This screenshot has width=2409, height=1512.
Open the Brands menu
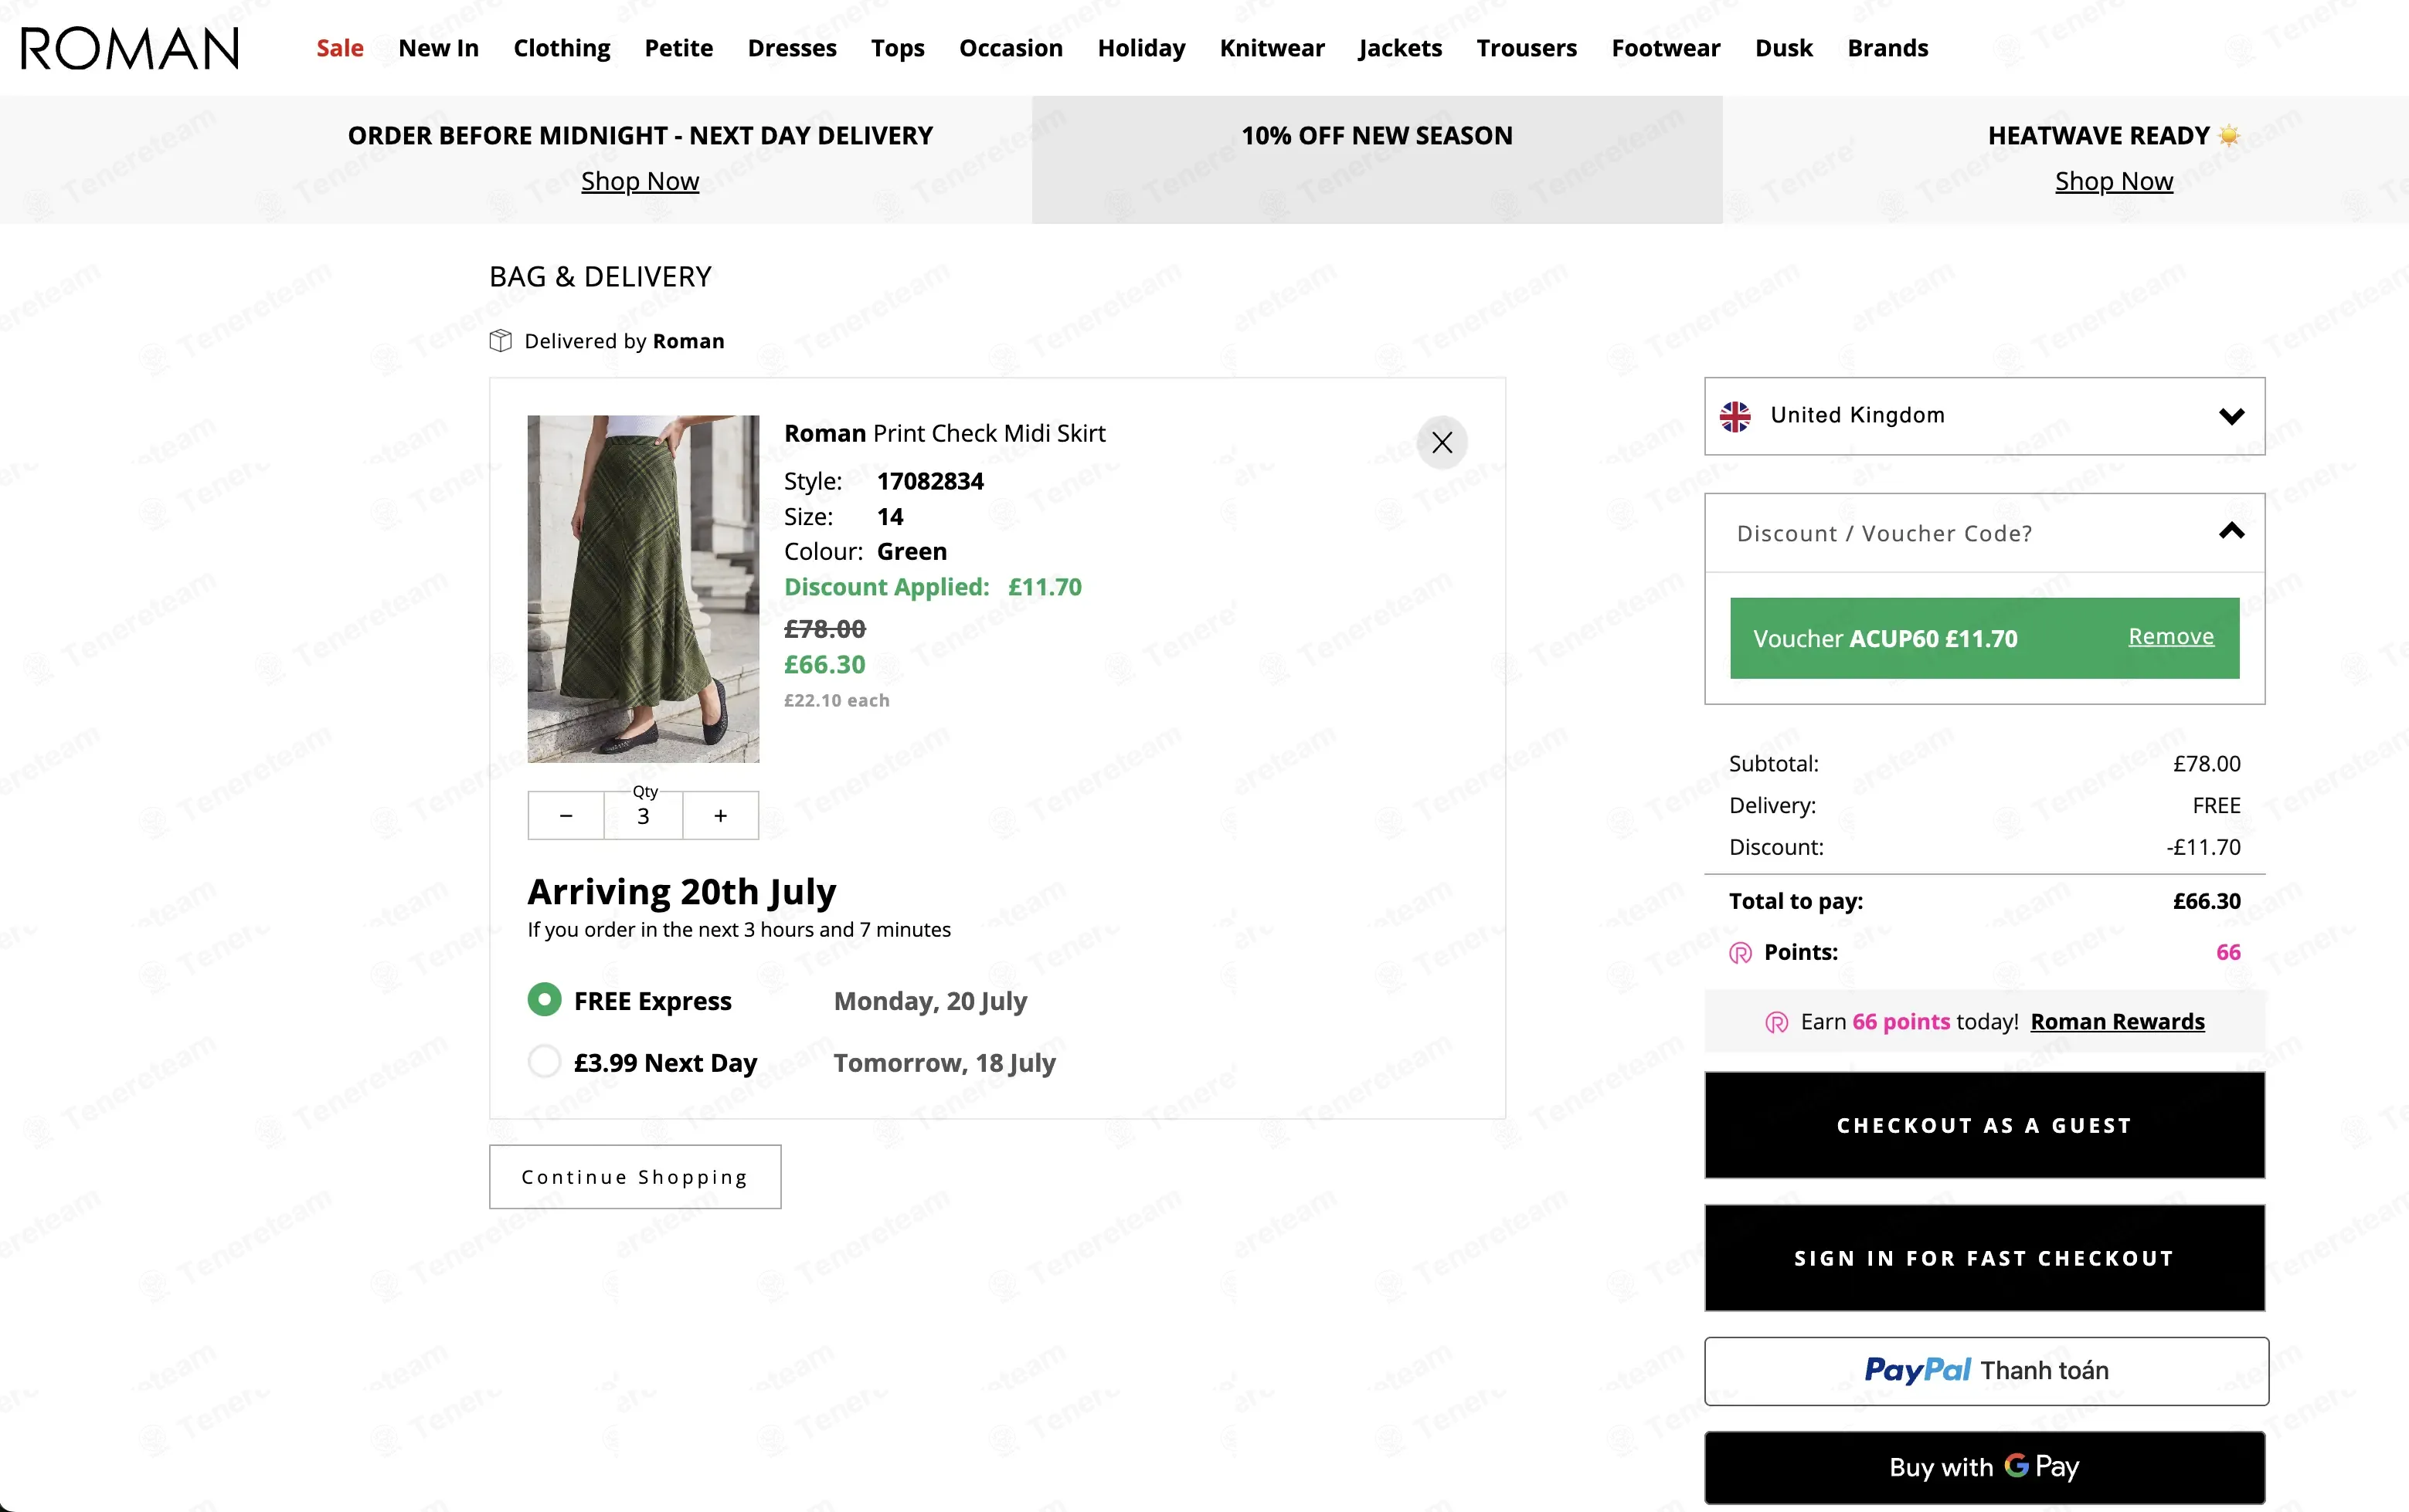(1887, 48)
